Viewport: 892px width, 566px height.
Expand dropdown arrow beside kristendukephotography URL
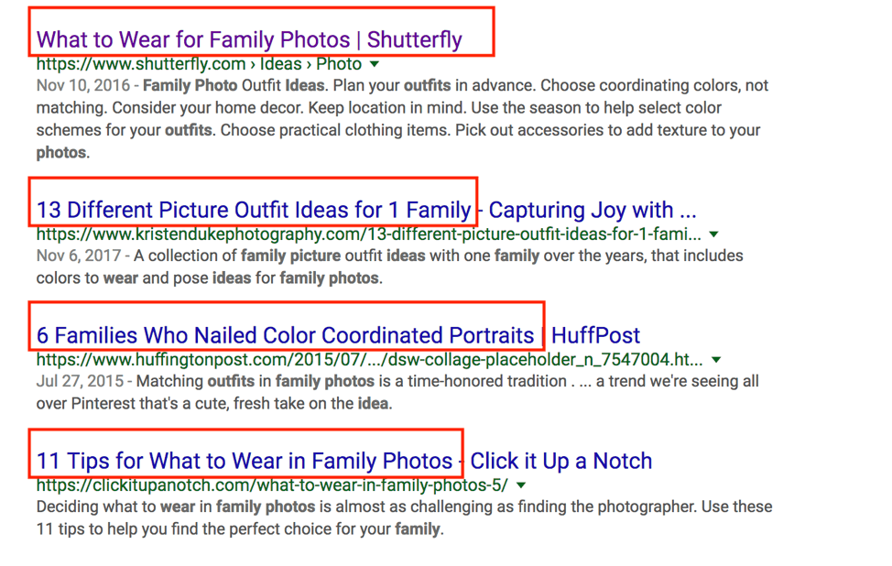pos(714,234)
